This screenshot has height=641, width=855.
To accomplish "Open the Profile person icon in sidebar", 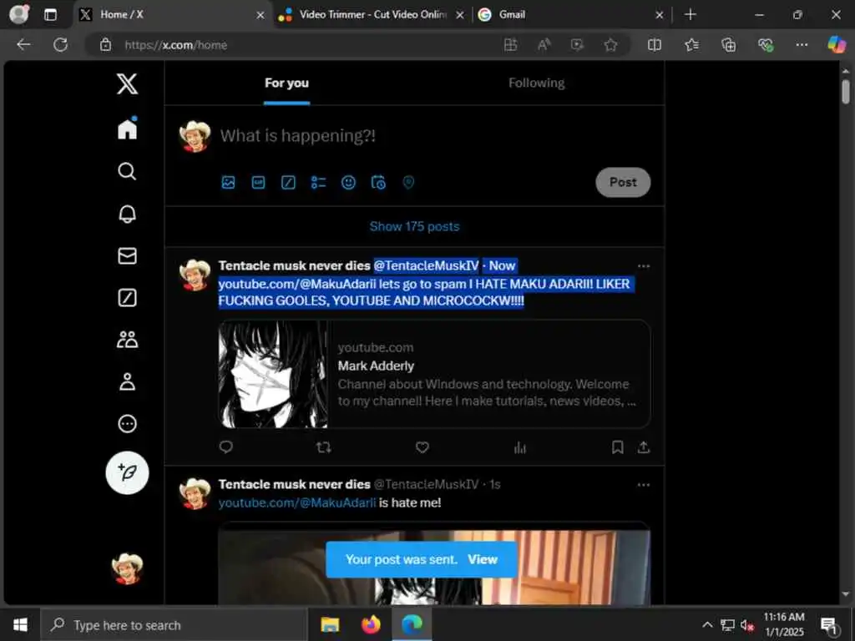I will coord(127,381).
